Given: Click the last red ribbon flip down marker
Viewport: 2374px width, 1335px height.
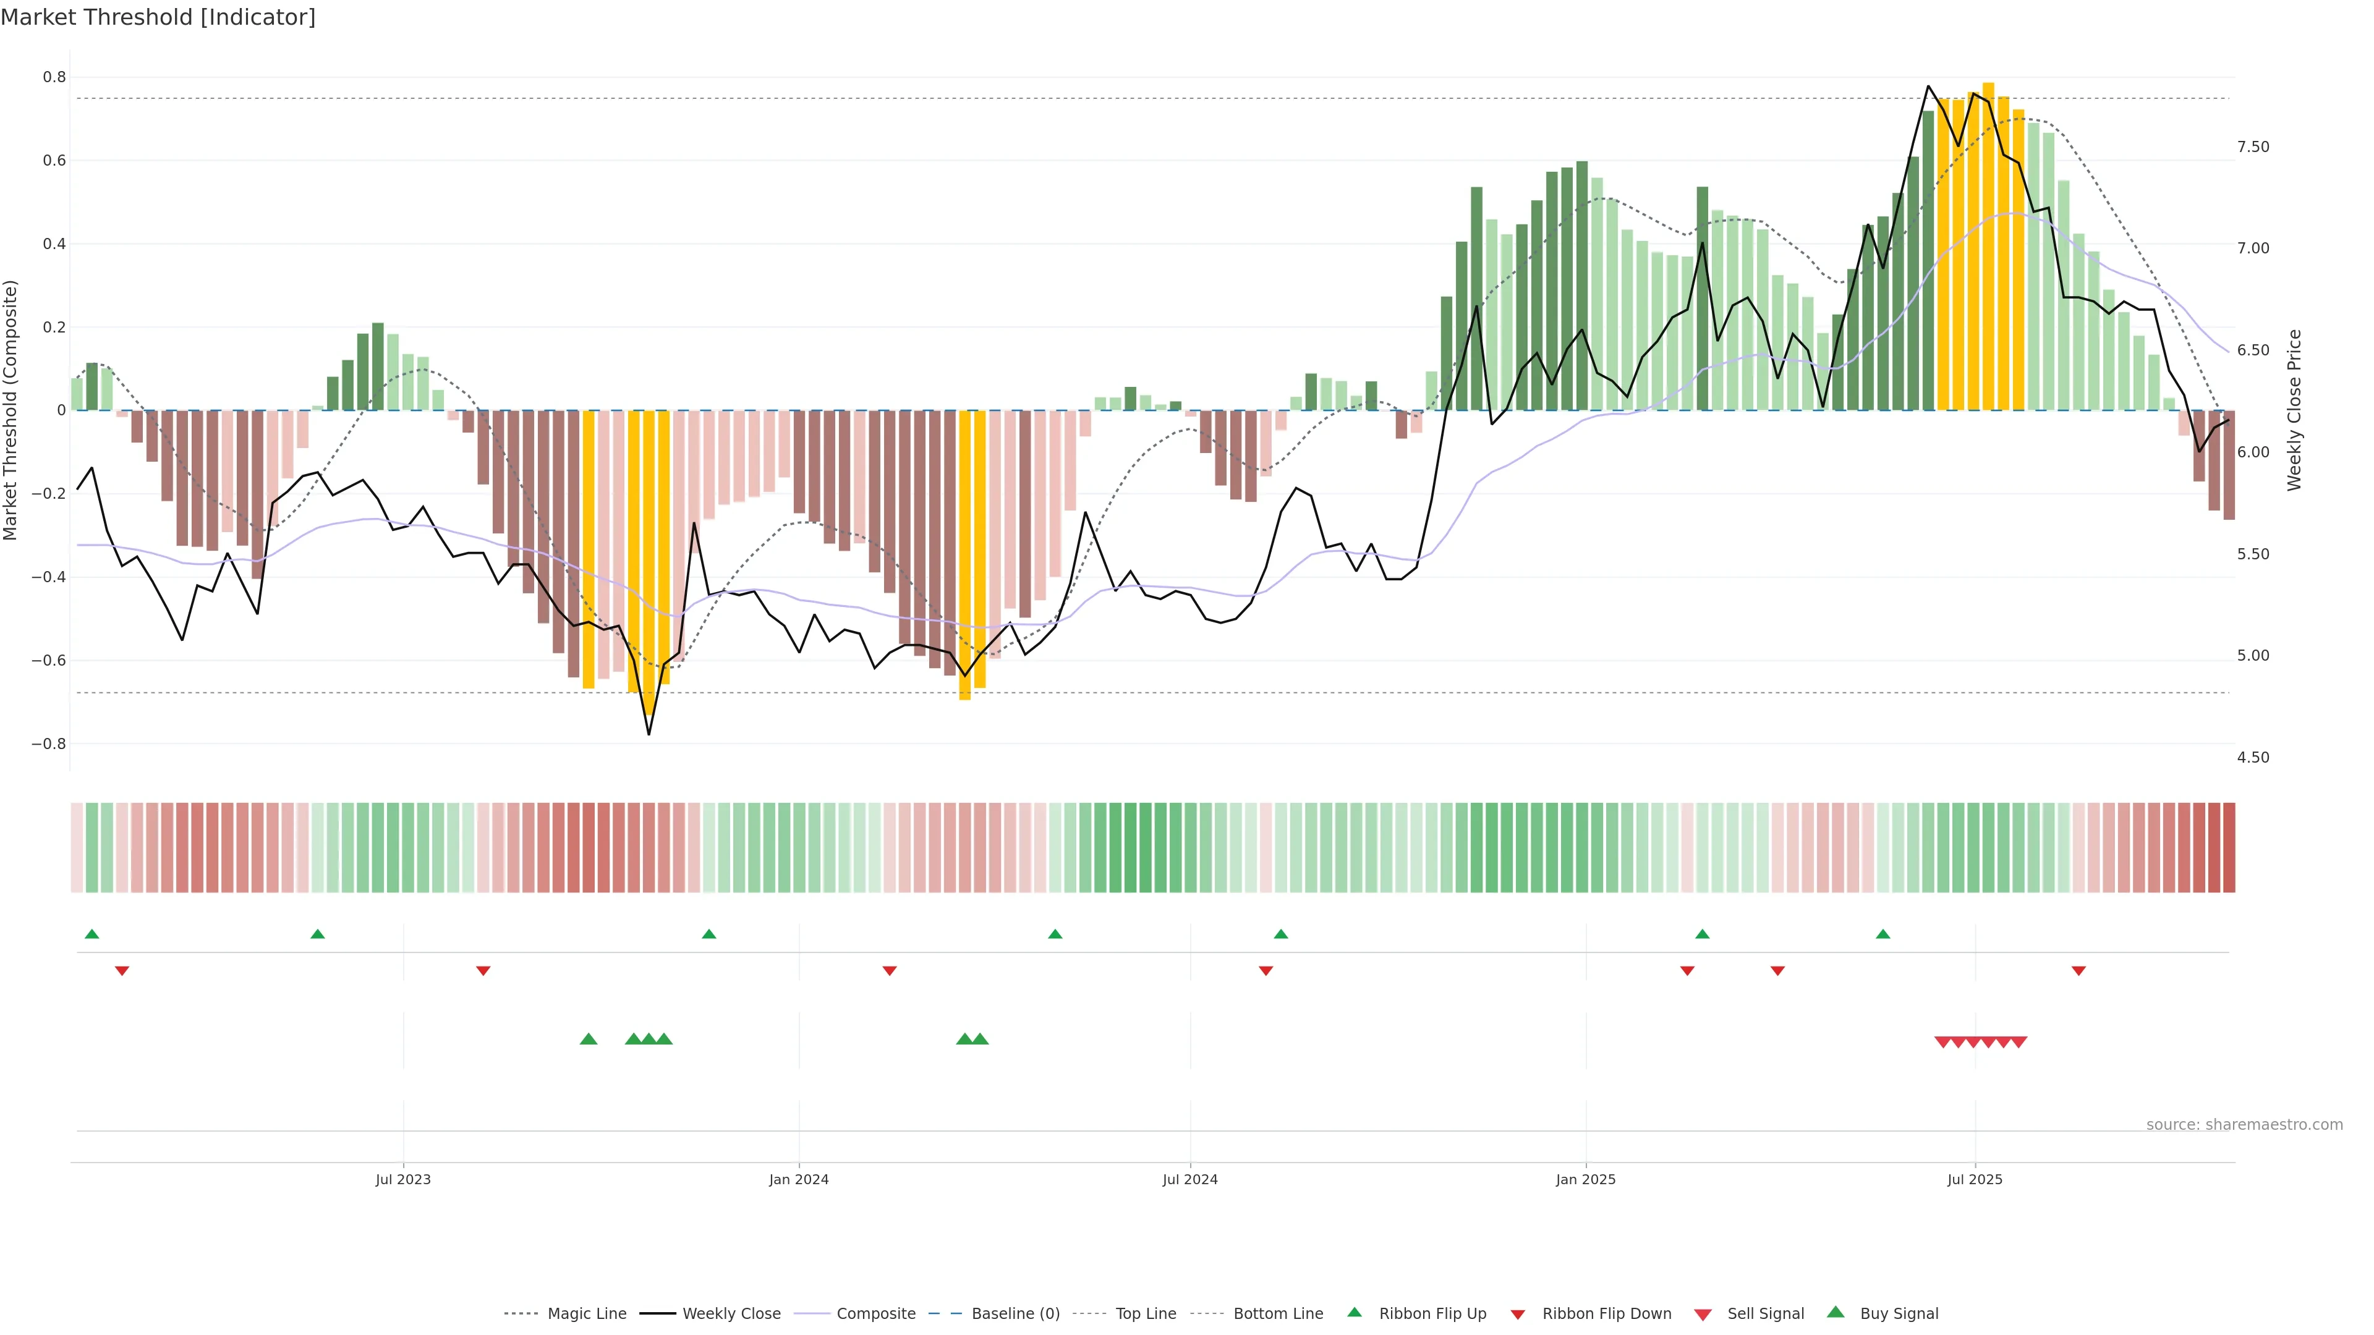Looking at the screenshot, I should coord(2078,970).
